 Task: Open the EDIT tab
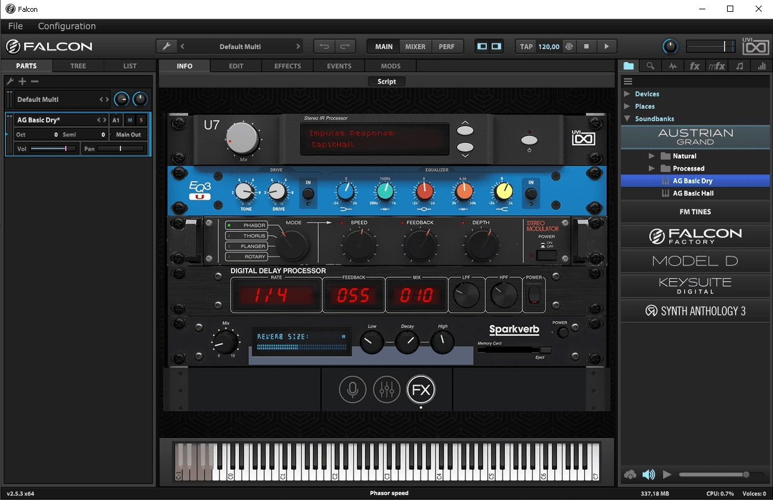pyautogui.click(x=236, y=66)
